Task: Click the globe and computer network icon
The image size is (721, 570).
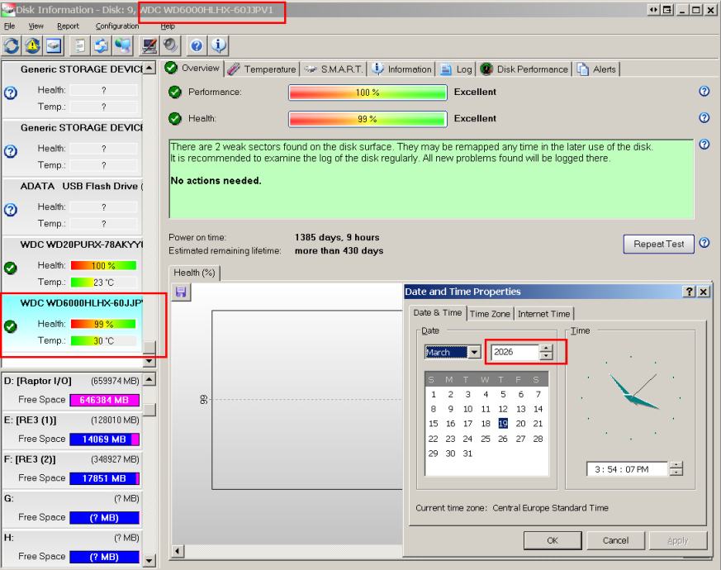Action: (123, 45)
